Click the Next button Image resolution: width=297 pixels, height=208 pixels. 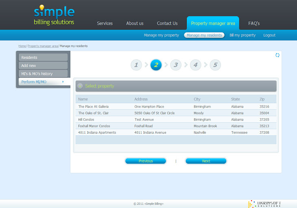coord(206,161)
